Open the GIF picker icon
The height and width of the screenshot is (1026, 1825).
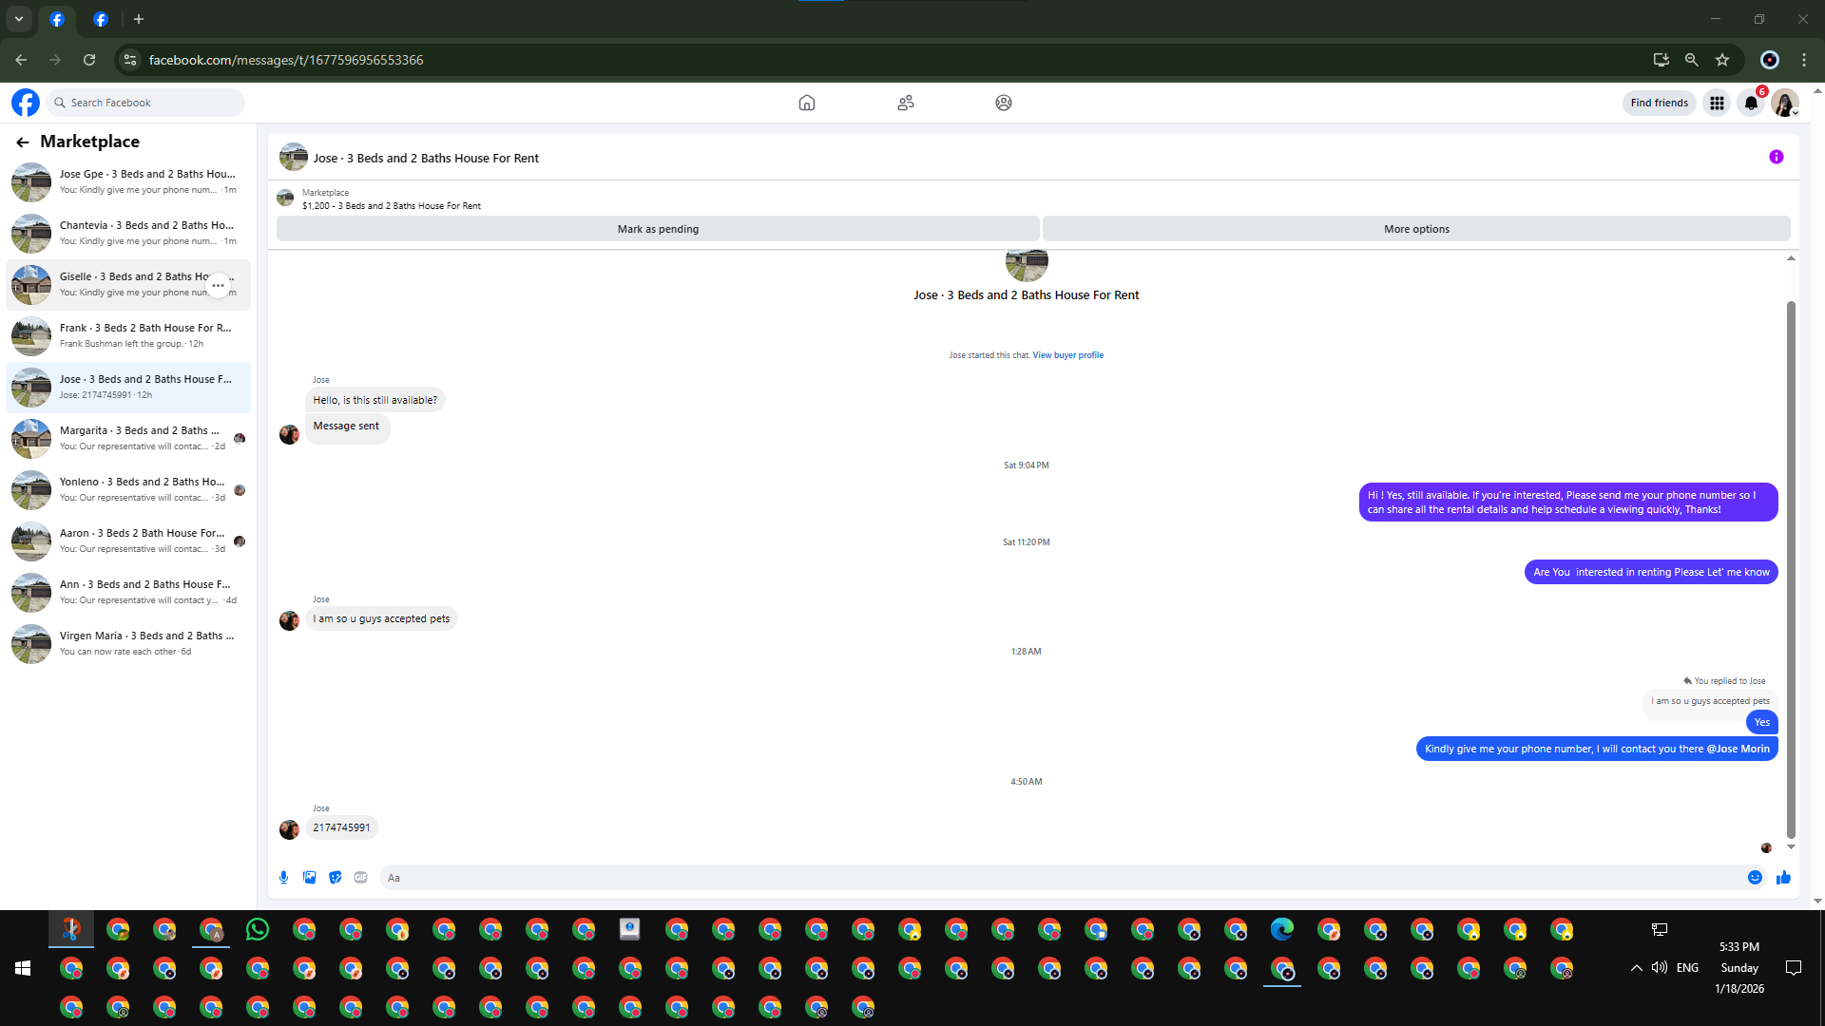(360, 878)
